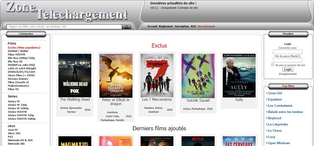This screenshot has height=146, width=314.
Task: Open 'Le Labyrinthe' in Top Films
Action: 278,124
